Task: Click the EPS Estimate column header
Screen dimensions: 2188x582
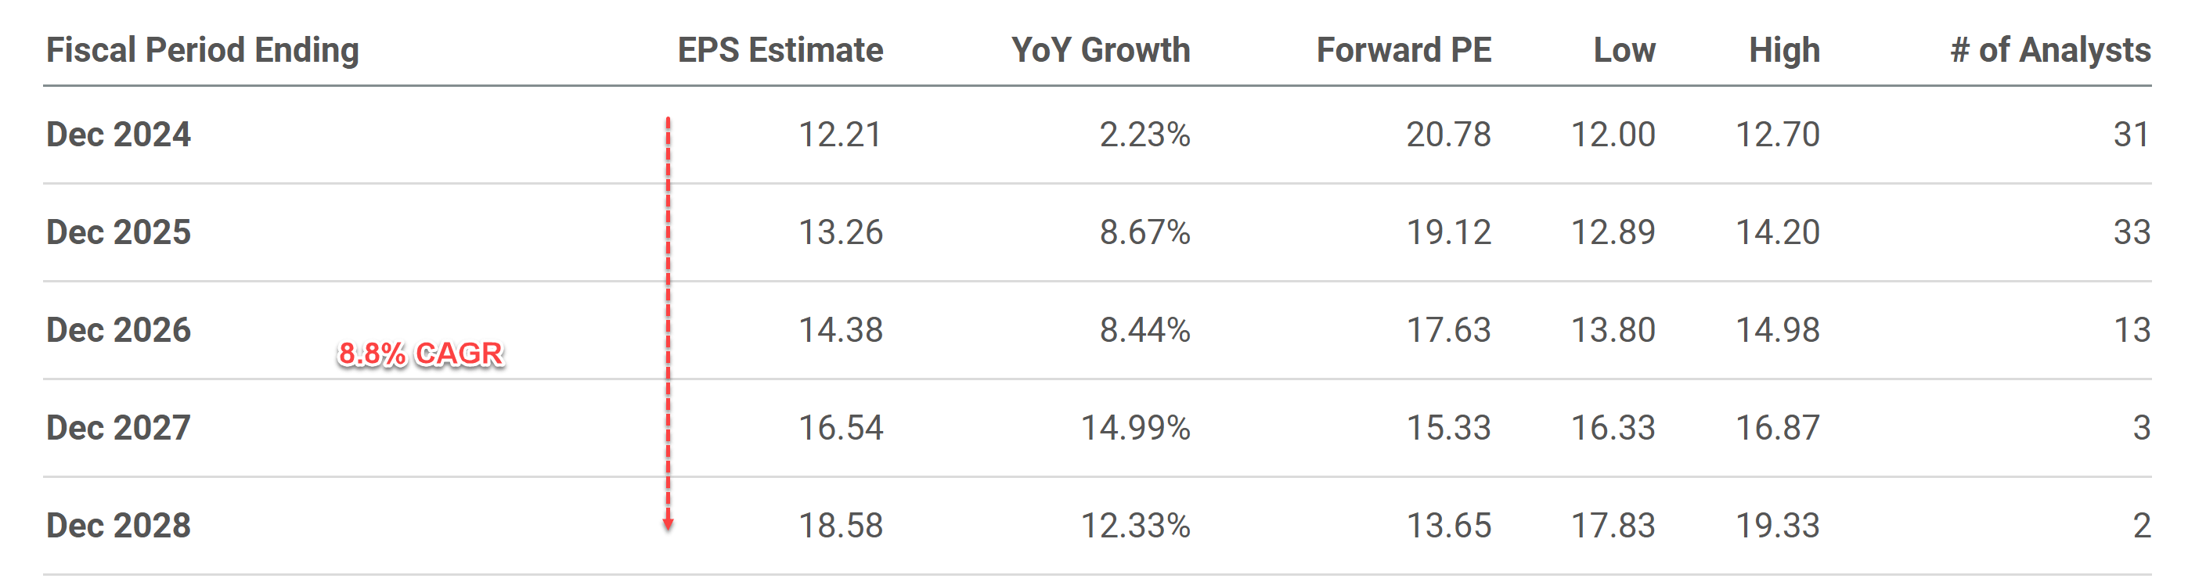Action: click(780, 50)
